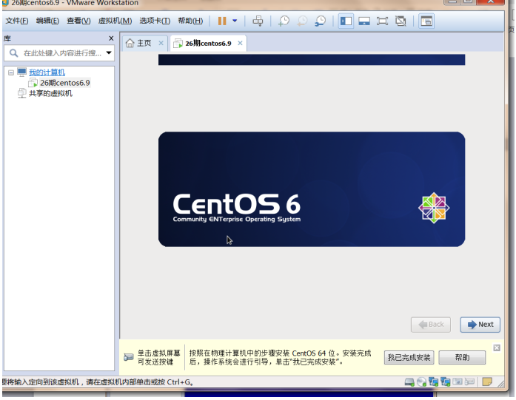This screenshot has height=400, width=516.
Task: Collapse the 我的计算机 tree node
Action: (11, 72)
